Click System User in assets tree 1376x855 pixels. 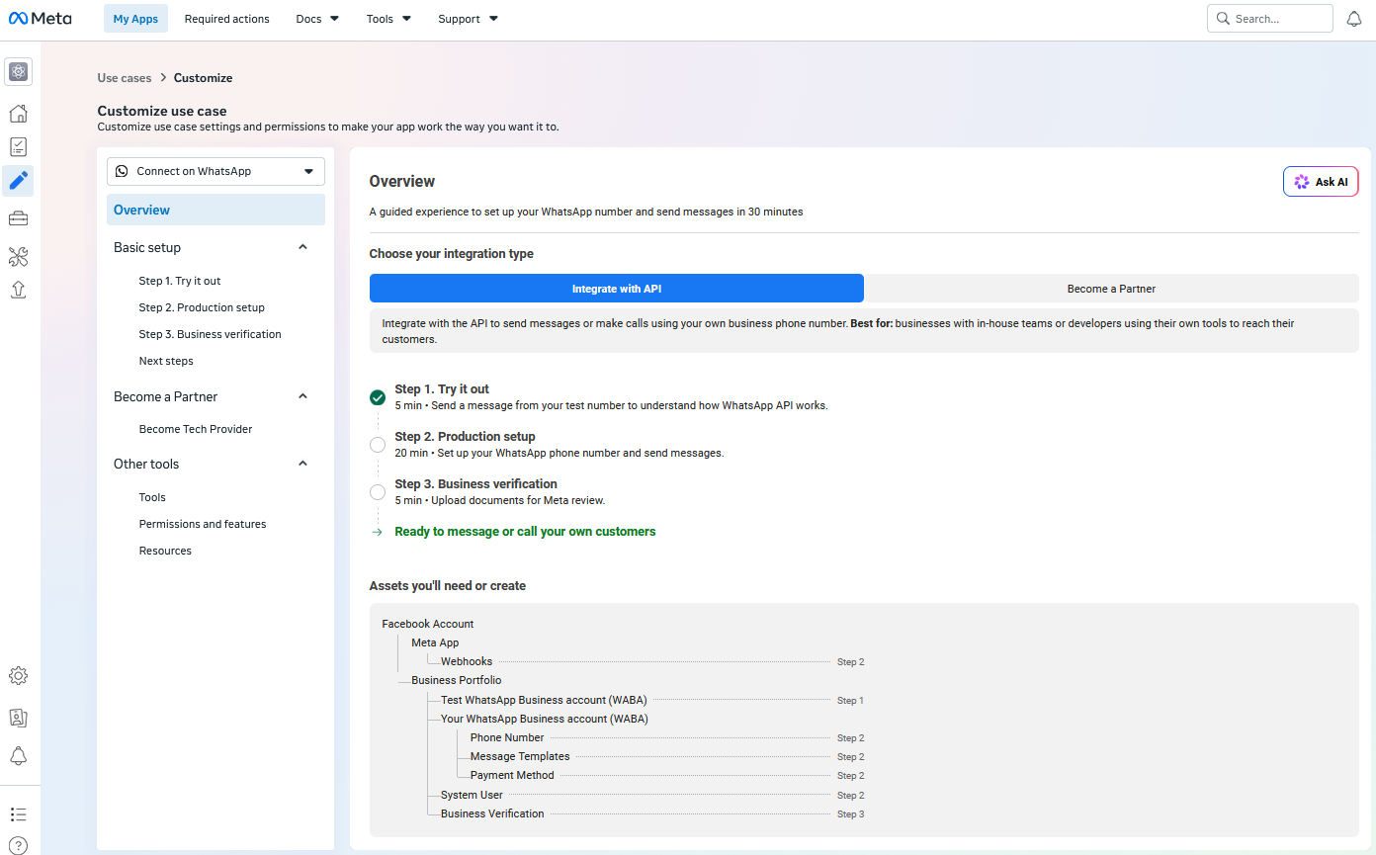(x=472, y=795)
